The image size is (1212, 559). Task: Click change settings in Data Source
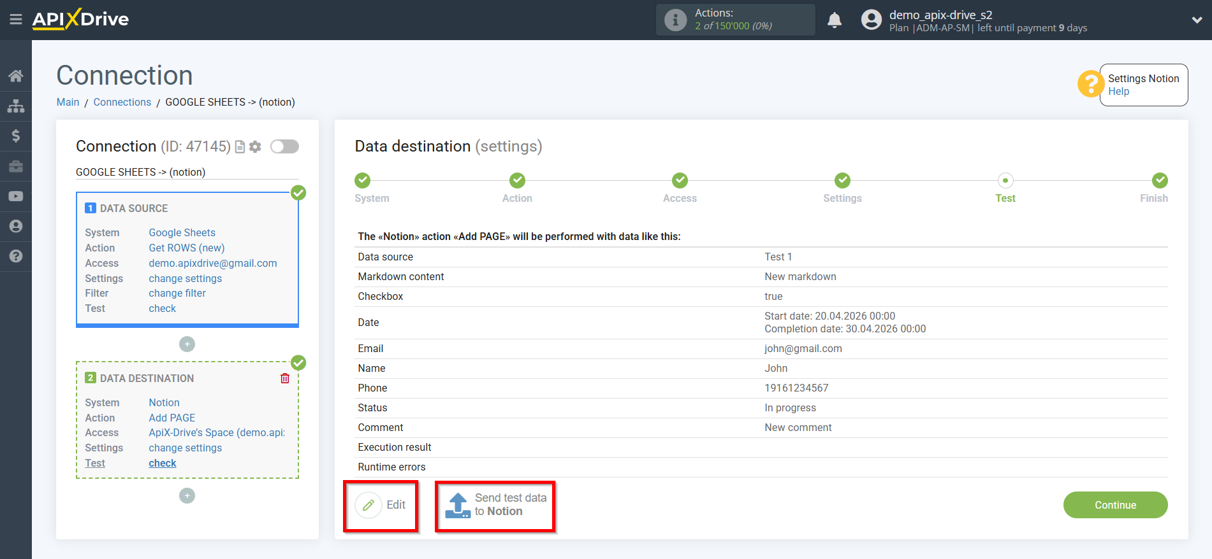click(186, 278)
